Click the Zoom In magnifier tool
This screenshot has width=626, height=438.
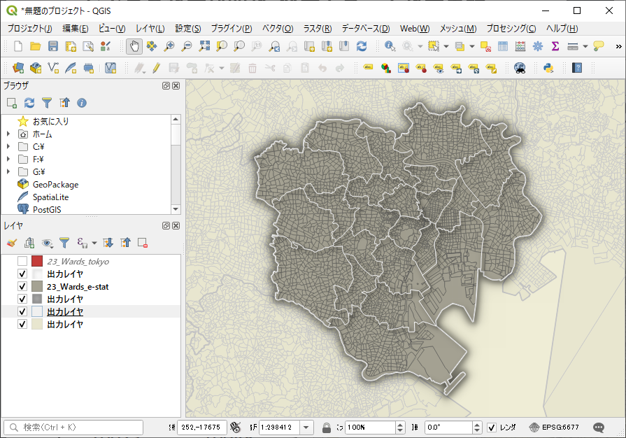tap(169, 46)
